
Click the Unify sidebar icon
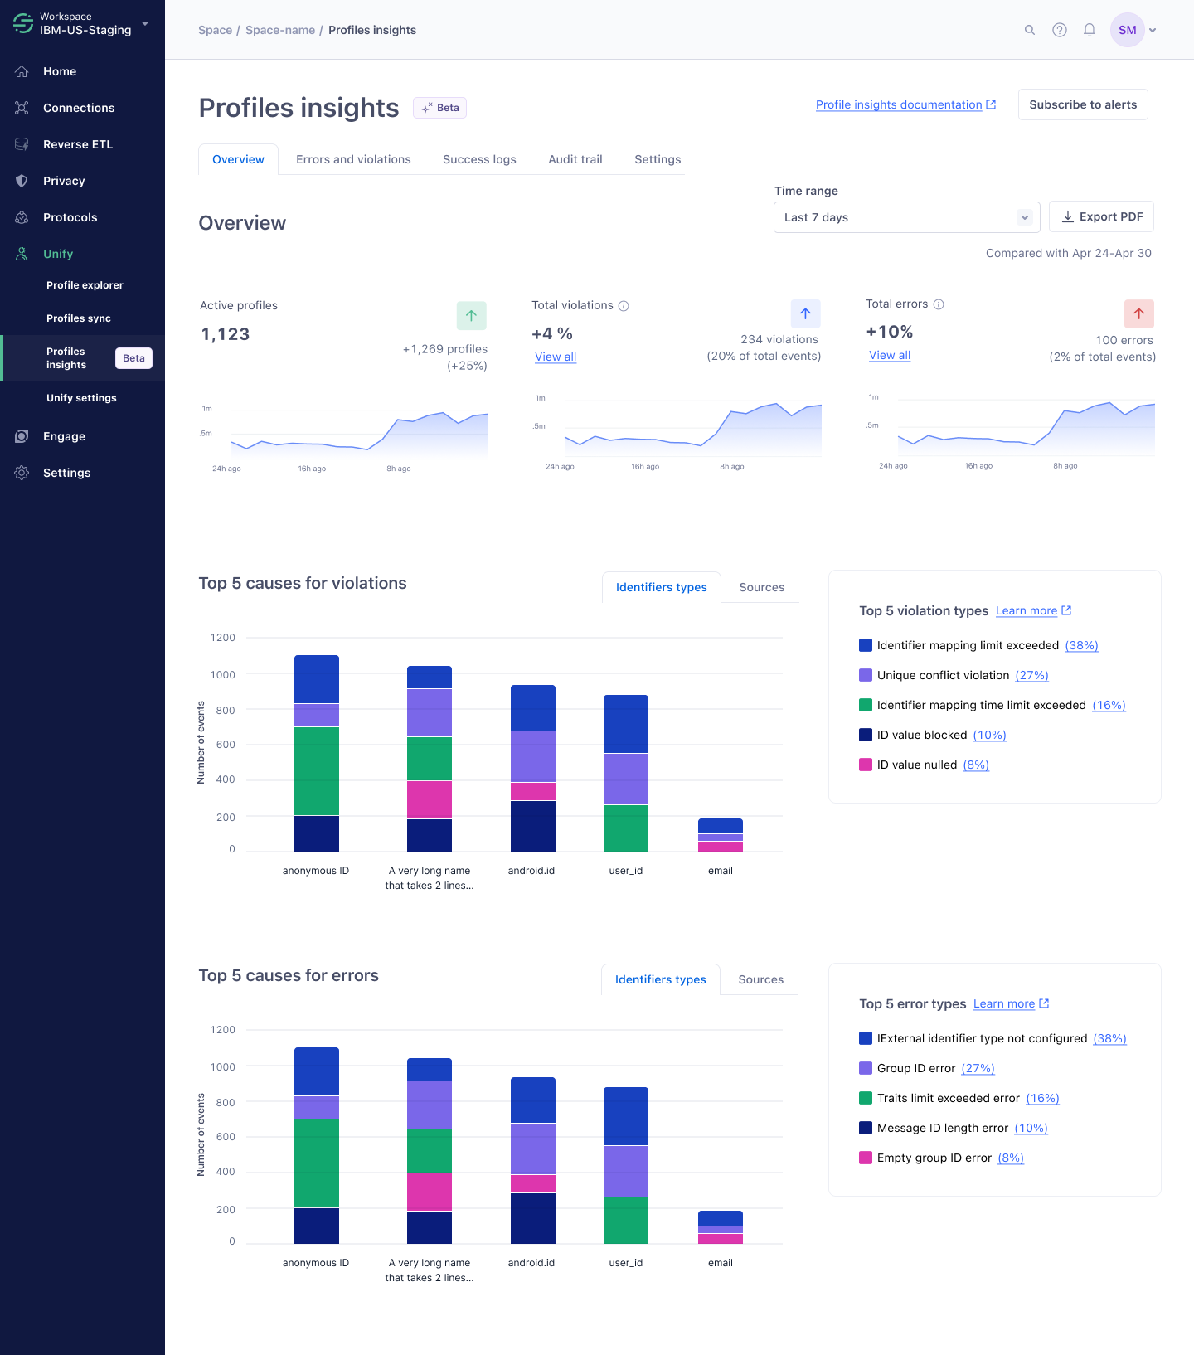tap(22, 254)
